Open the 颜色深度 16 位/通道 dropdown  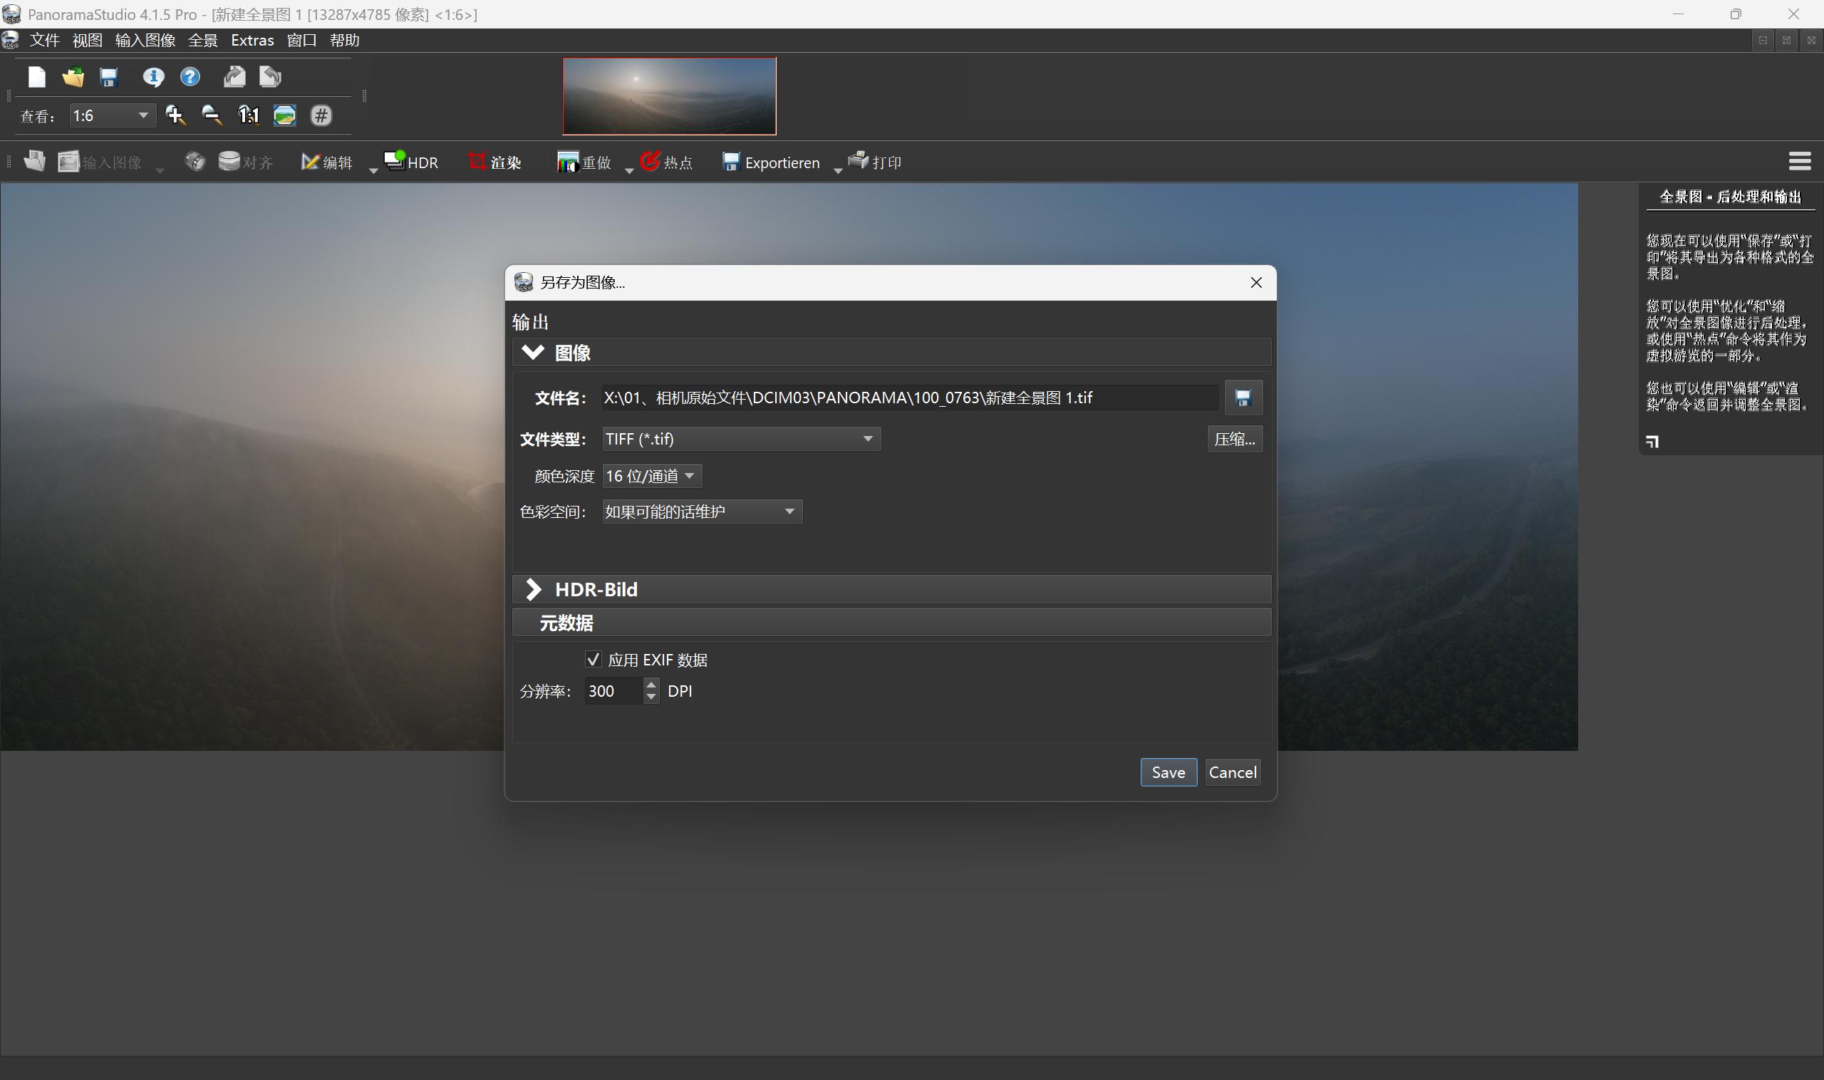[651, 476]
